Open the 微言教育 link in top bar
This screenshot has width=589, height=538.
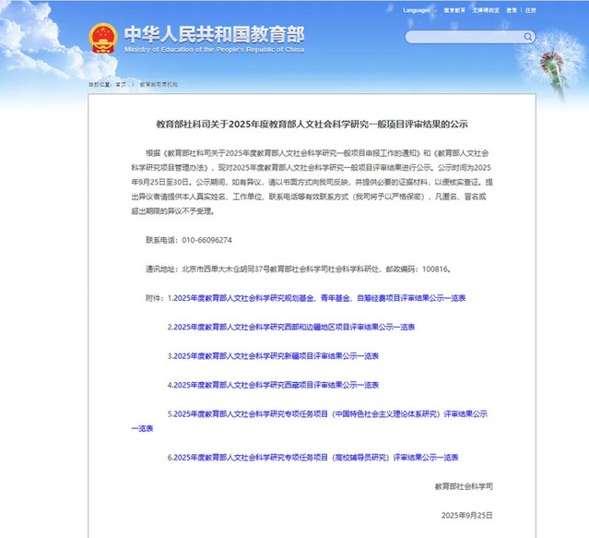(454, 10)
